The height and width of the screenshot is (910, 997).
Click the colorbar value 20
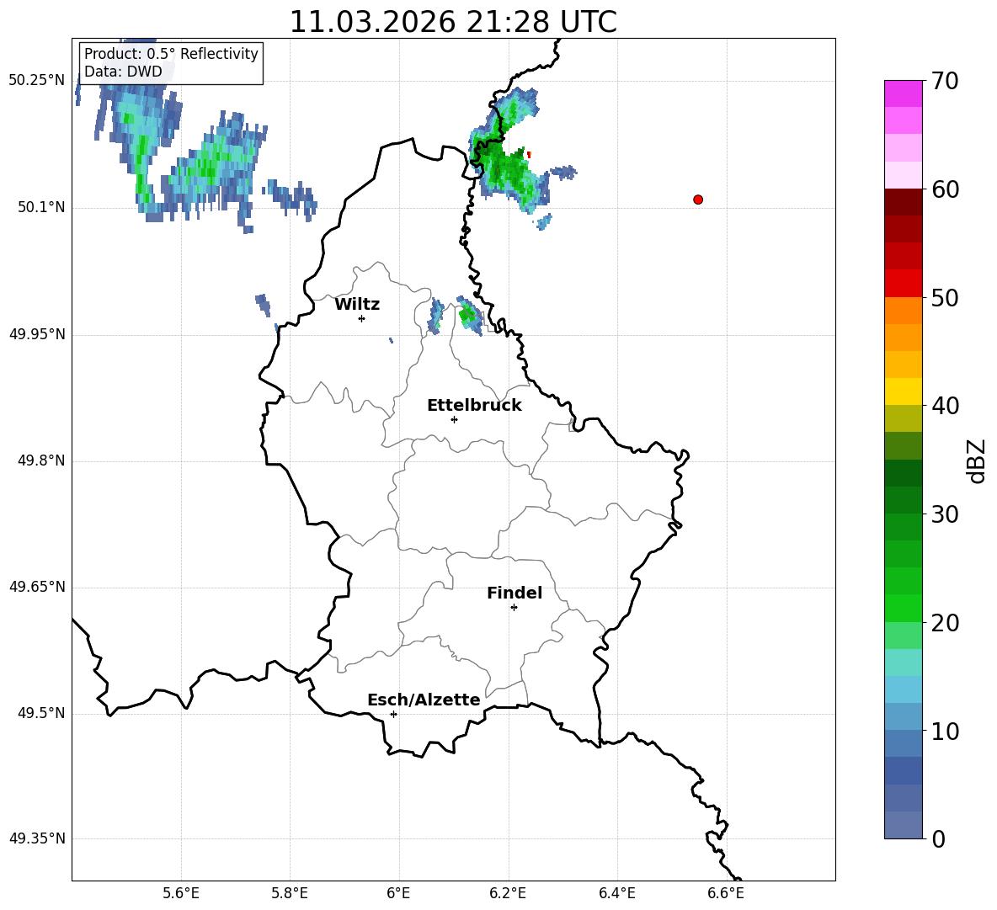pos(945,622)
